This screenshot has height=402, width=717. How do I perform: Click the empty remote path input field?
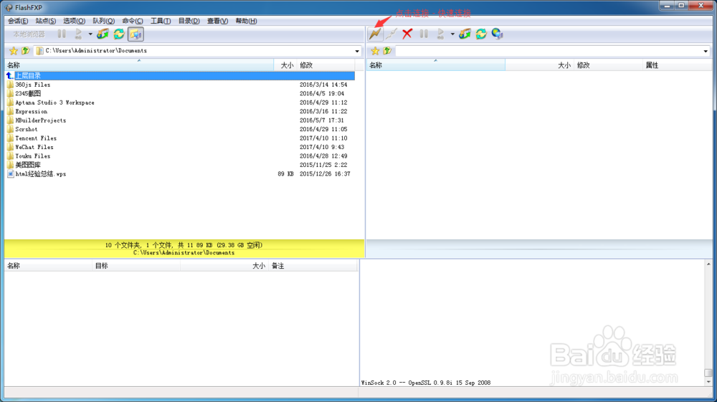(549, 51)
